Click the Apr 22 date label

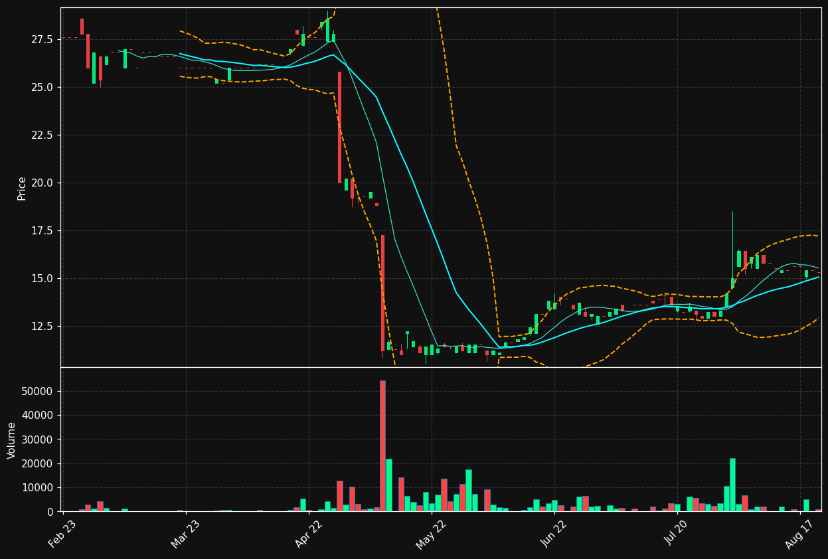coord(308,534)
